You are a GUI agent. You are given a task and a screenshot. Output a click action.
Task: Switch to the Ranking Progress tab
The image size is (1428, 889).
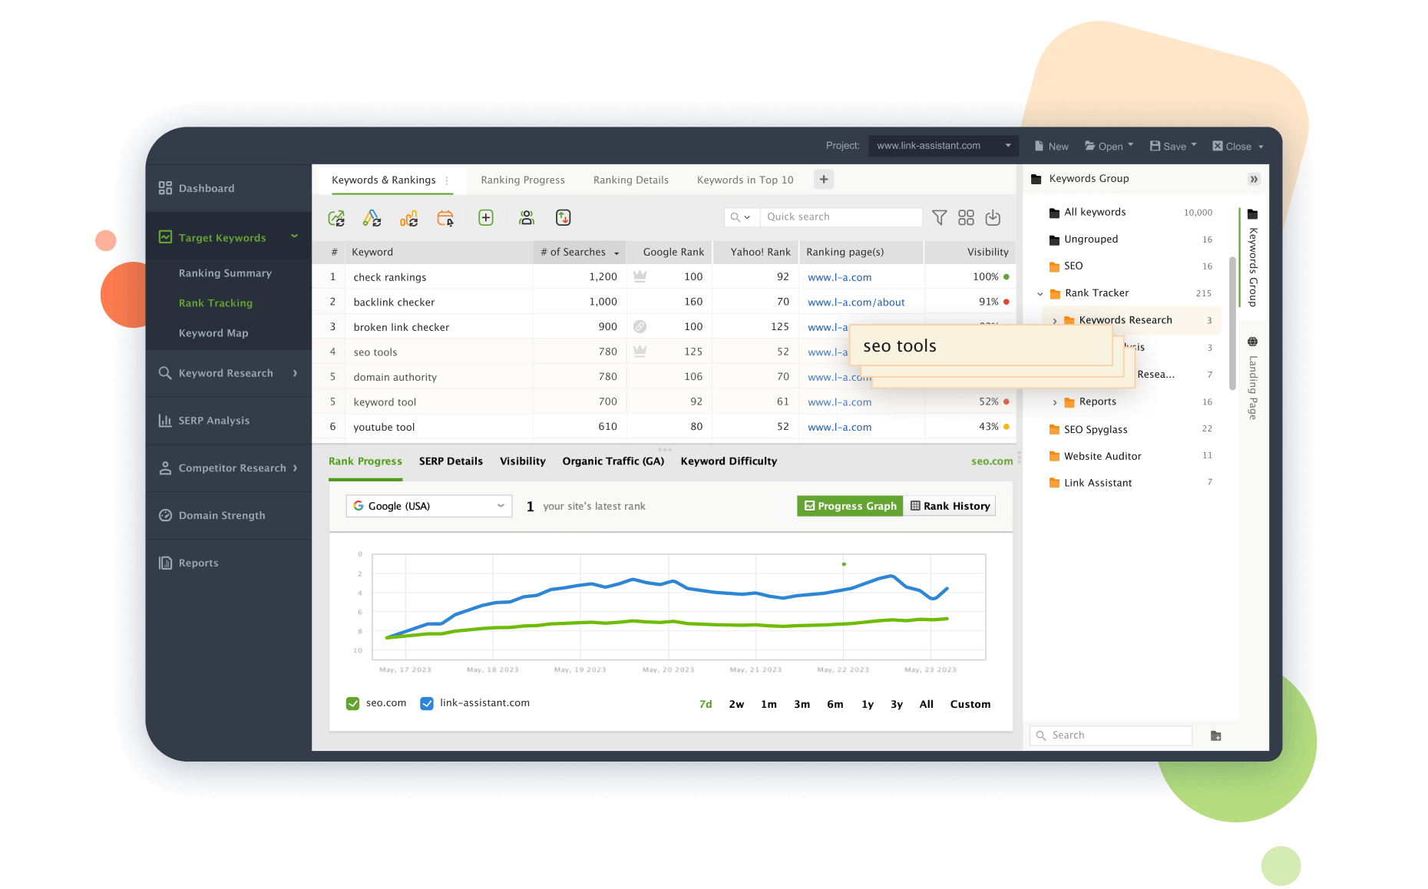pyautogui.click(x=523, y=180)
